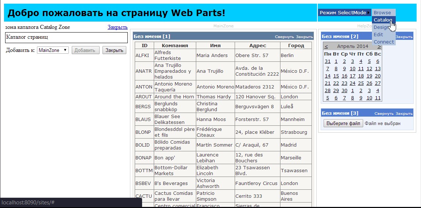The height and width of the screenshot is (208, 421).
Task: Collapse Без имени [1] with Свернуть
Action: point(284,37)
